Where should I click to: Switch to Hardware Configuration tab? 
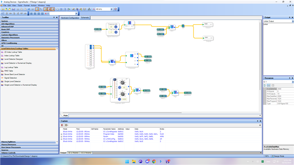coord(70,18)
